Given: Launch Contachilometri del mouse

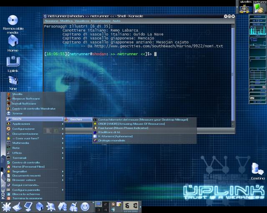Looking at the screenshot, I should (144, 119).
